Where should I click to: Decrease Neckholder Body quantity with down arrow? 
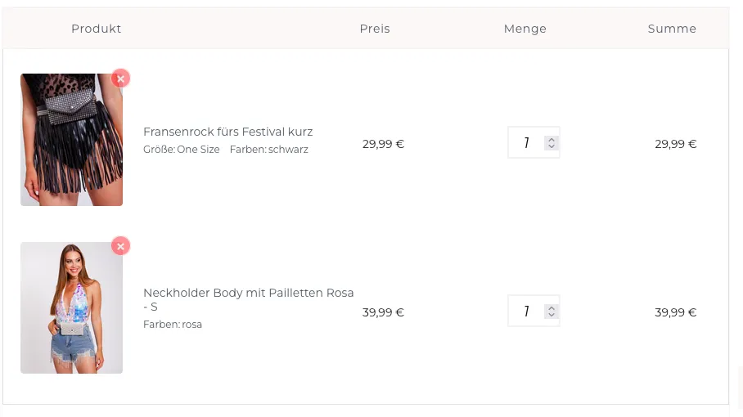[x=551, y=315]
